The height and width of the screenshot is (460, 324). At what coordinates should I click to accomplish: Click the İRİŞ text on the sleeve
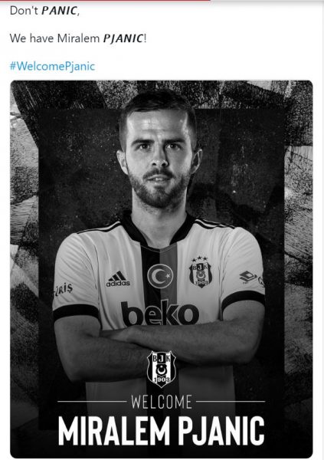tap(64, 290)
